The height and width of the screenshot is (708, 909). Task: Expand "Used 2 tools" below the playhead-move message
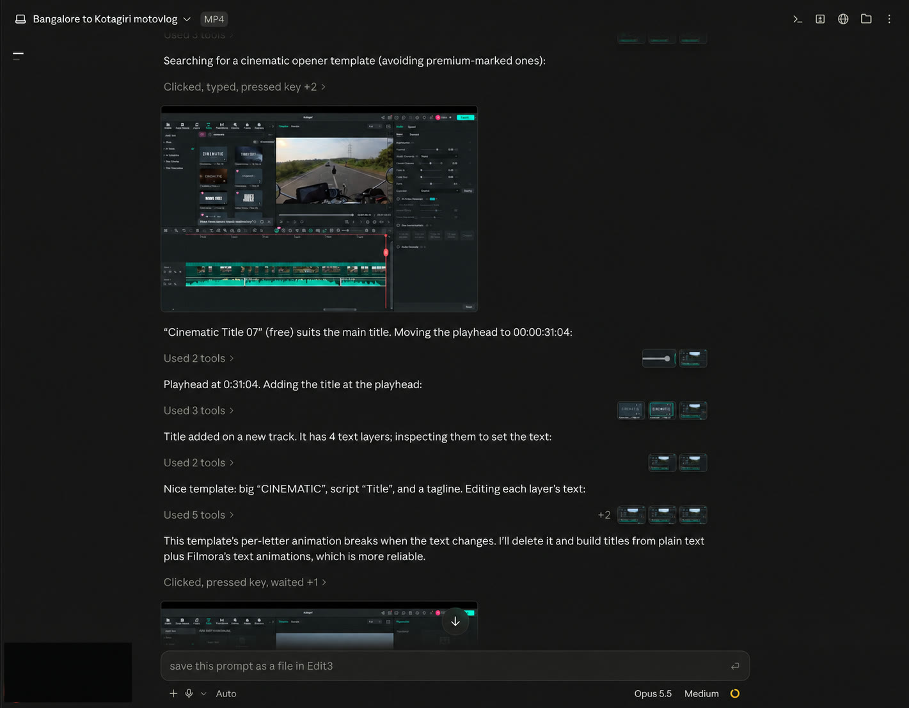198,359
